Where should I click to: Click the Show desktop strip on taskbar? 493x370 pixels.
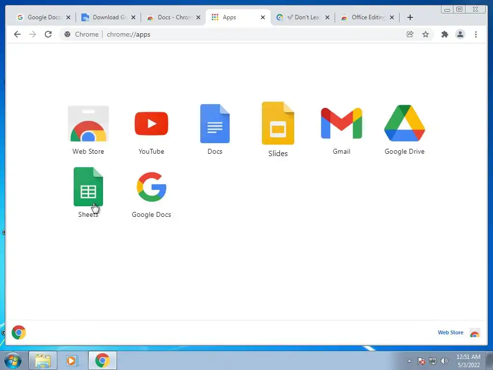tap(490, 360)
